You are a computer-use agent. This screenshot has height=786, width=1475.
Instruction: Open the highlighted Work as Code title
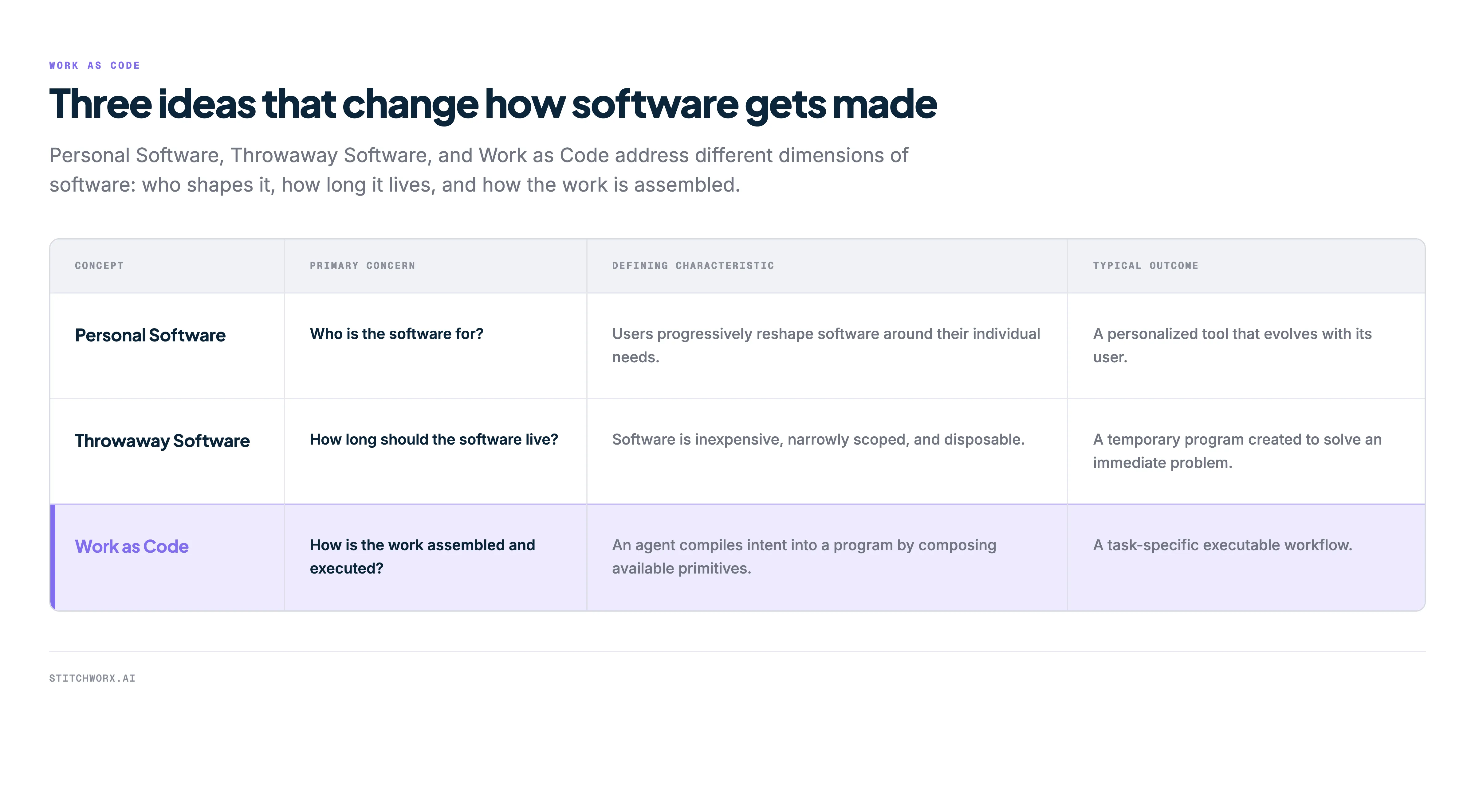click(x=132, y=546)
